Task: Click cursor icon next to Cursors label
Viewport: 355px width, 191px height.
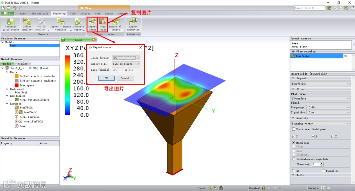Action: tap(323, 188)
